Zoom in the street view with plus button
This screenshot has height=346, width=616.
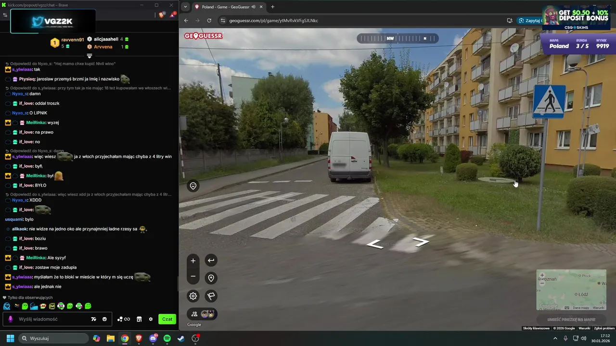pos(193,260)
